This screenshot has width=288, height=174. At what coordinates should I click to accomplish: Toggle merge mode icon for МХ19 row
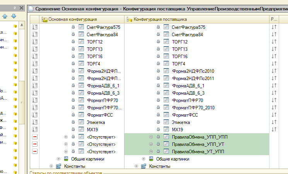tap(35, 130)
